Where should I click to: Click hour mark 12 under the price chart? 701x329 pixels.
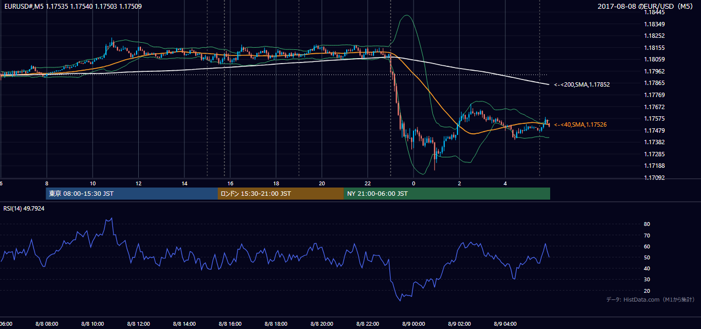click(138, 184)
